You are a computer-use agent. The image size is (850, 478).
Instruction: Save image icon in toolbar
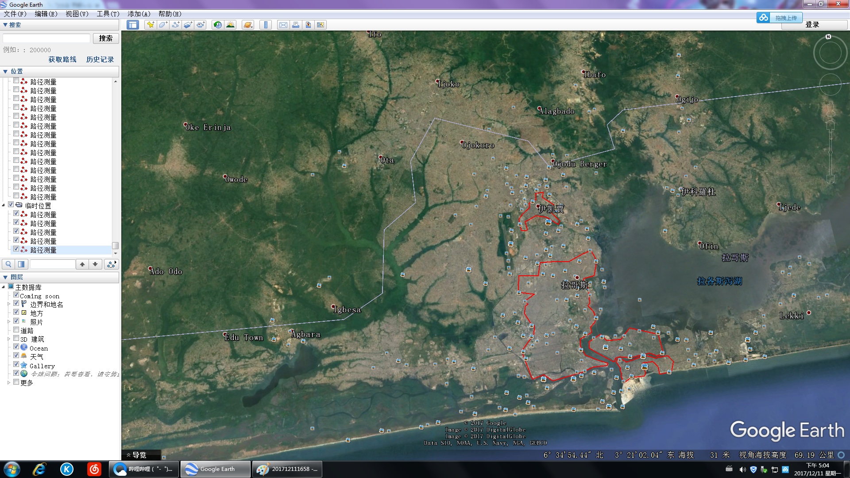point(308,25)
